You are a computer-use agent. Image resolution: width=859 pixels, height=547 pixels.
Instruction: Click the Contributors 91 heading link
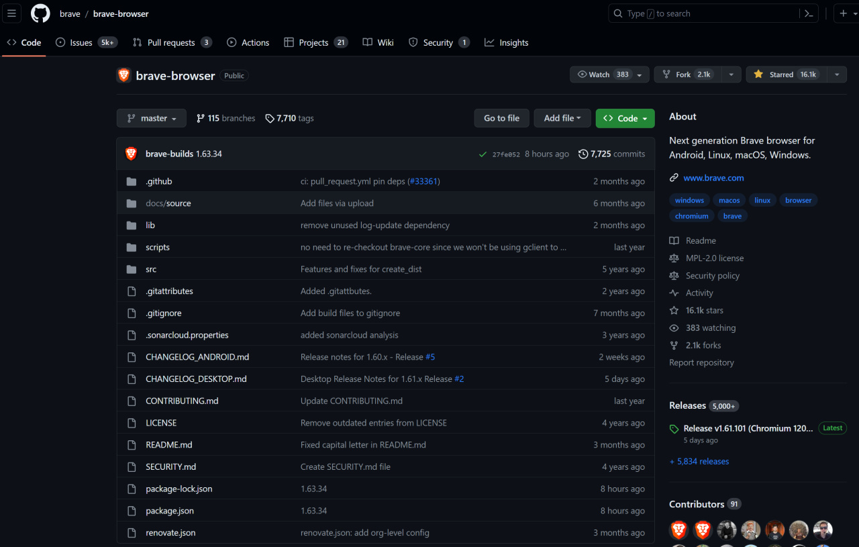click(705, 504)
